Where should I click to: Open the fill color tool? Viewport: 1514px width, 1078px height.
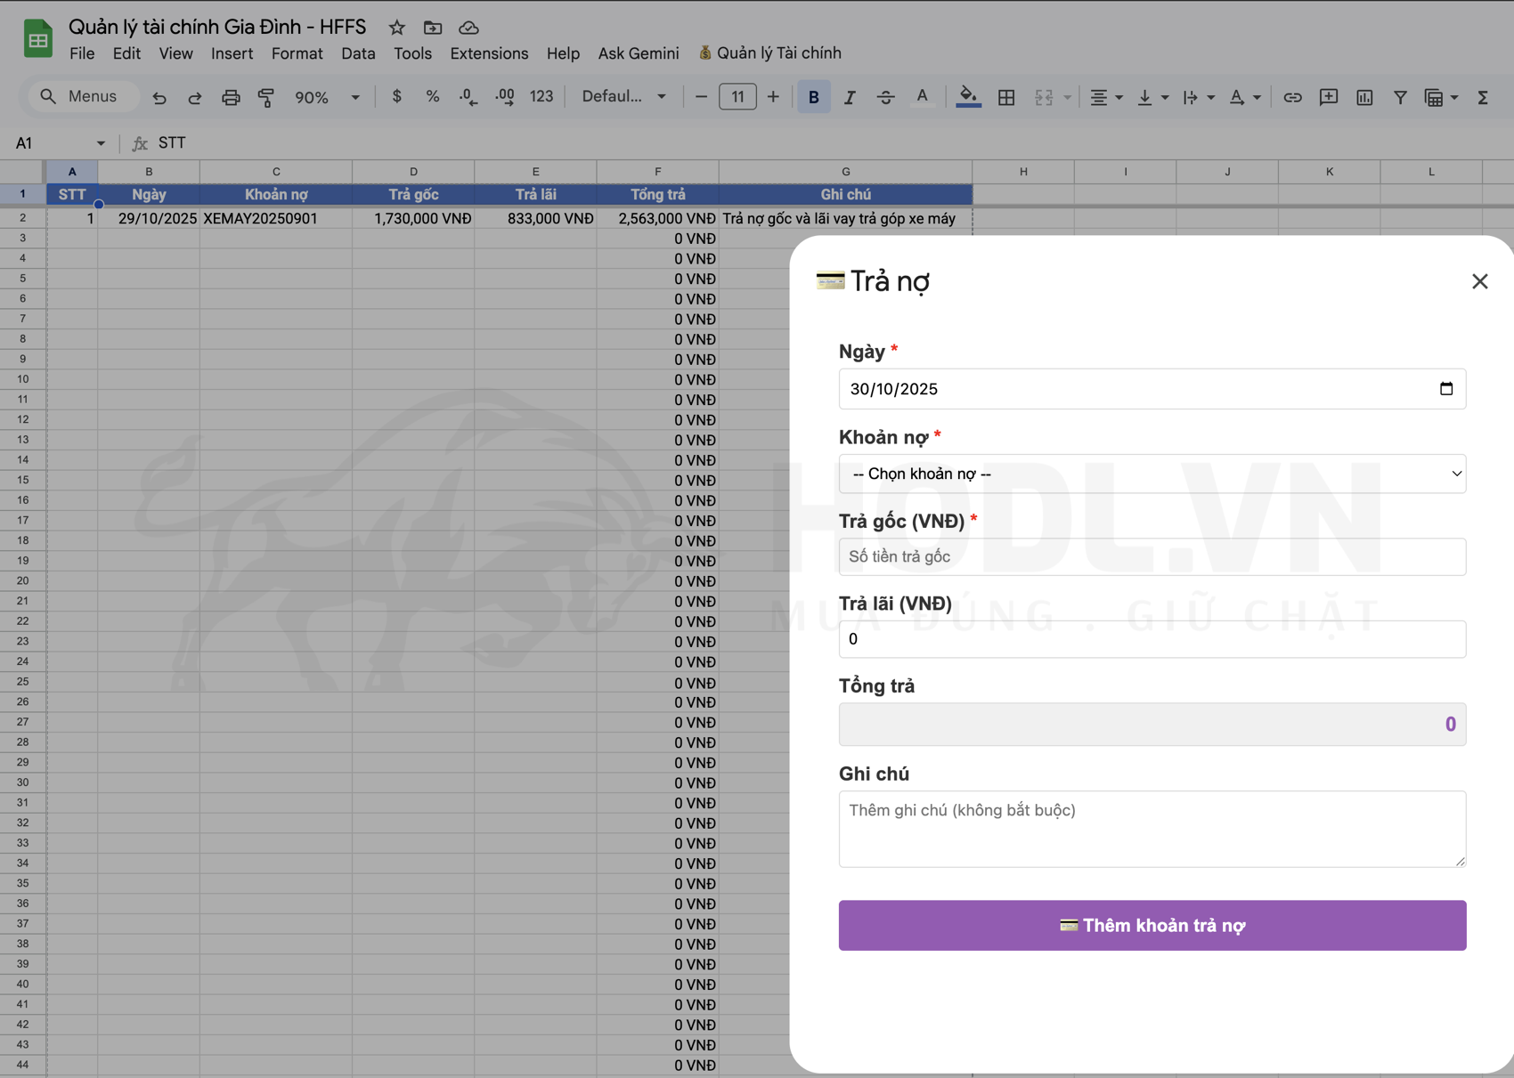[x=968, y=96]
